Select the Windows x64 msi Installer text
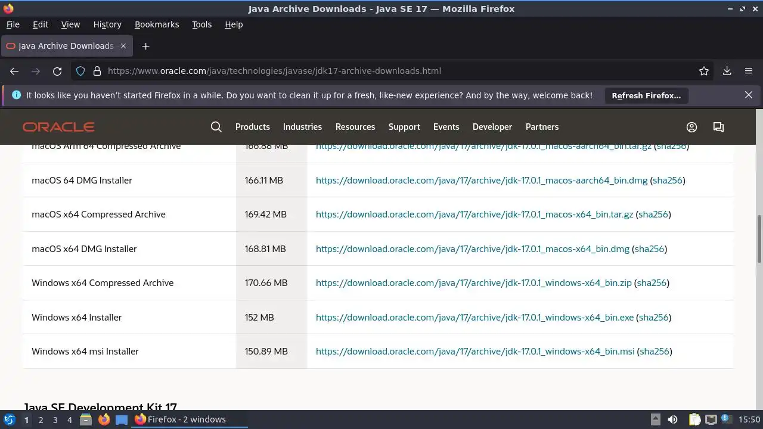 (85, 352)
